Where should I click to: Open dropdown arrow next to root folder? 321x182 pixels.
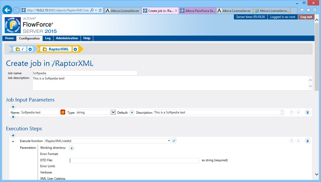(30, 49)
